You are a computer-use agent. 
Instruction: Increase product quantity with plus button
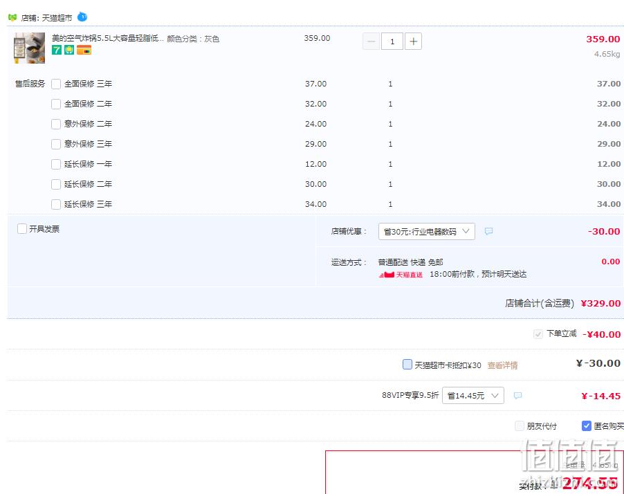pos(413,41)
